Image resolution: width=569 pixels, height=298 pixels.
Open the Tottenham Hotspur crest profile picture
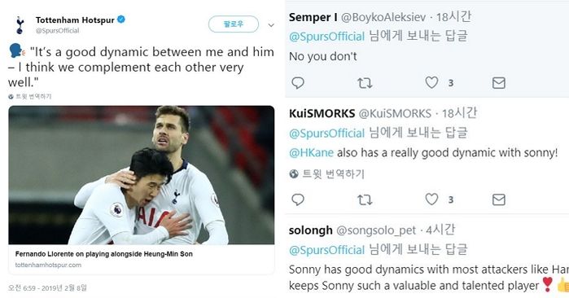tap(20, 25)
